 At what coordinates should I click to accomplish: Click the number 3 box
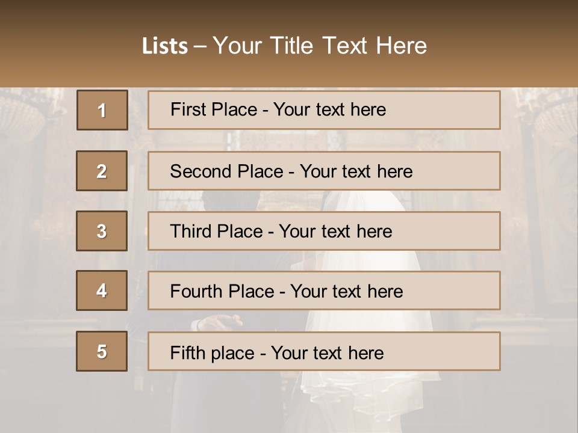pyautogui.click(x=102, y=231)
